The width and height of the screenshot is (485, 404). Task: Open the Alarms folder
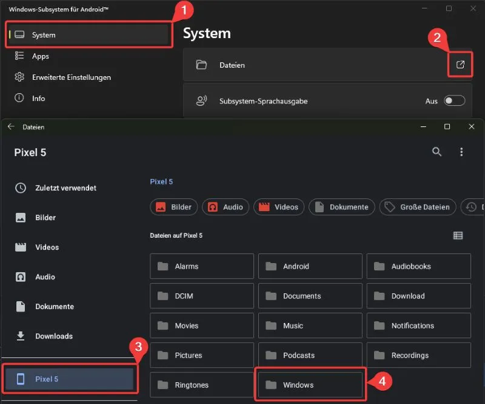pos(202,266)
